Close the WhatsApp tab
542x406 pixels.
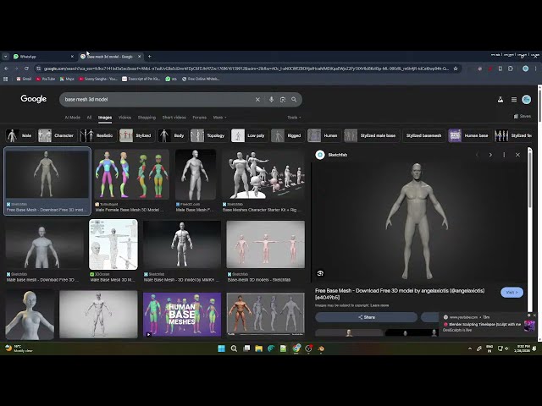72,57
